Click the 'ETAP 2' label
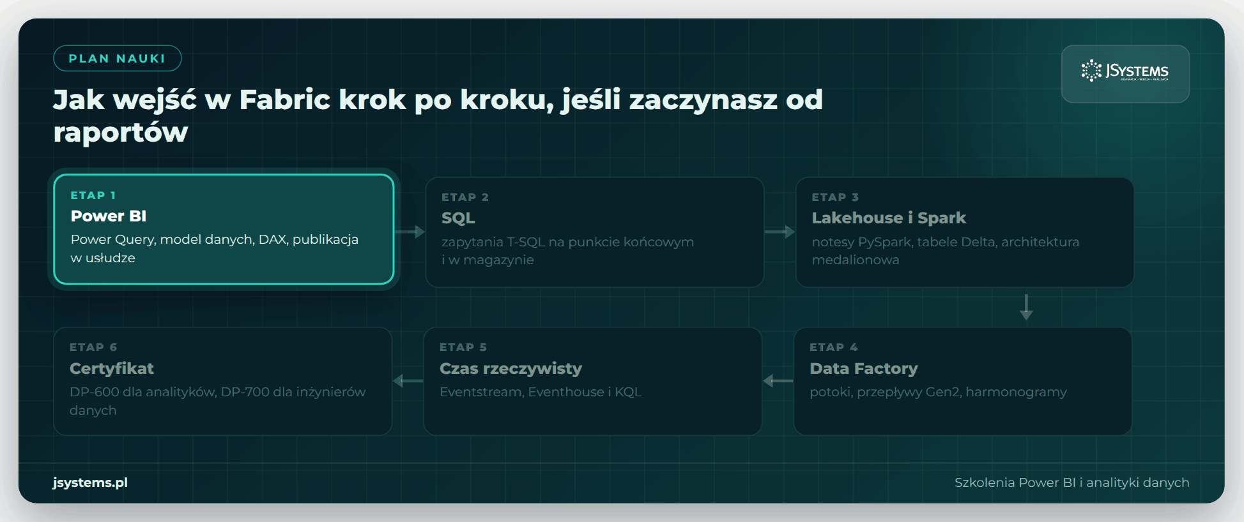This screenshot has height=522, width=1244. point(465,197)
